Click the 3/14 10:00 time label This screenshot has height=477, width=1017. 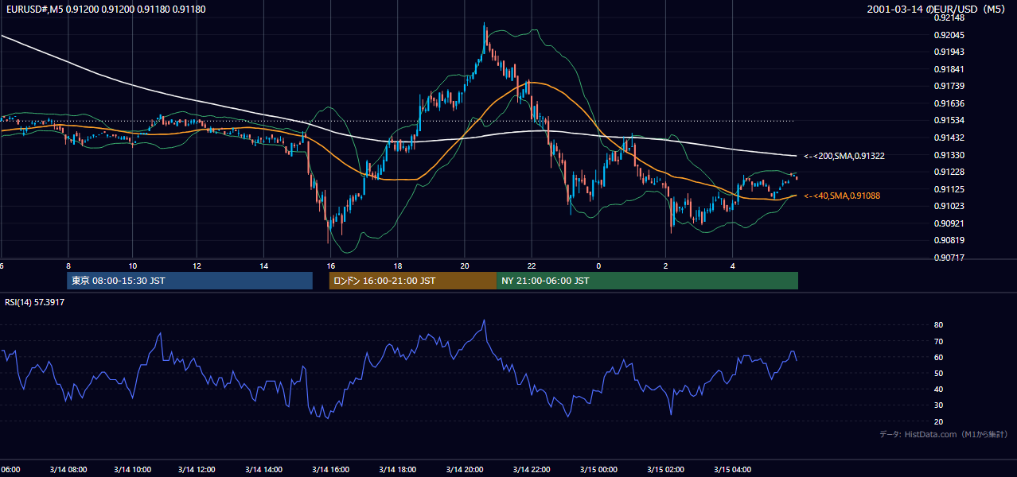(134, 469)
